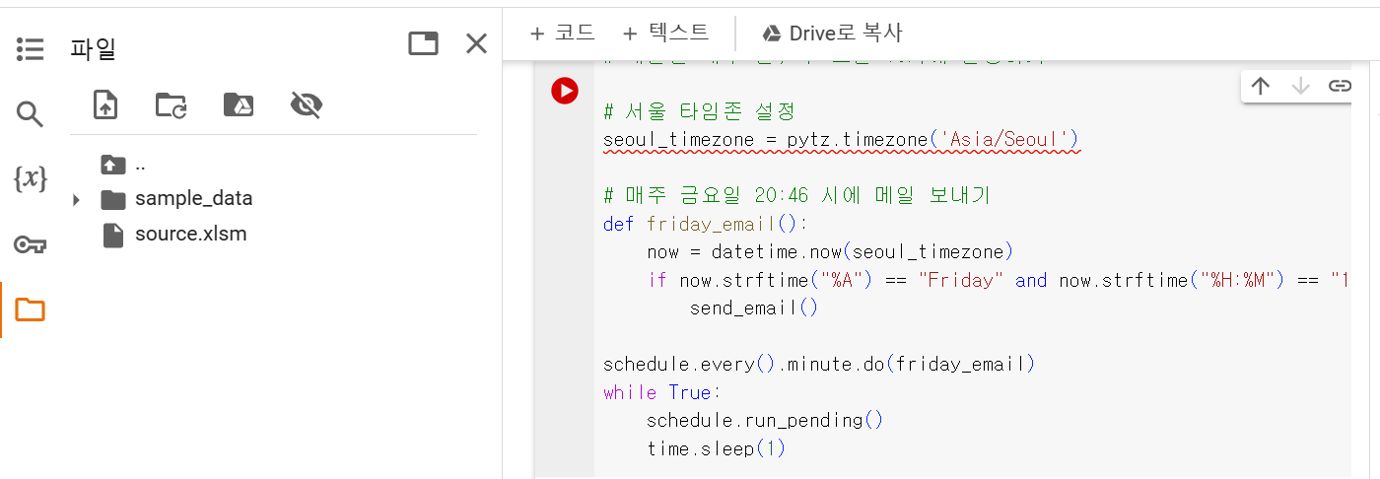Click the '# 매주 금요일 20:46' comment line

[796, 195]
